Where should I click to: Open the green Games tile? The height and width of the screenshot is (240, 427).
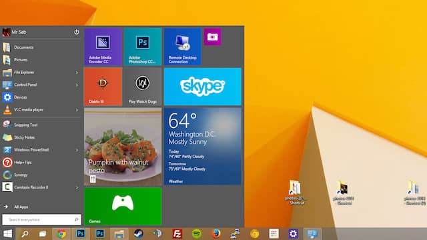coord(123,206)
